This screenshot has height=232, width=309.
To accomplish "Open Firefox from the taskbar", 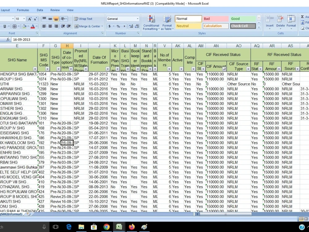I will coord(132,227).
